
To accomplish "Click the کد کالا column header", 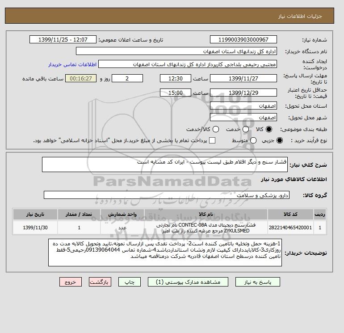I will (x=290, y=214).
